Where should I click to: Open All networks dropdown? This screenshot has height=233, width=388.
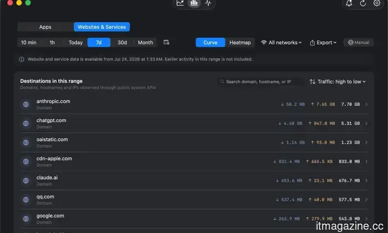tap(282, 43)
